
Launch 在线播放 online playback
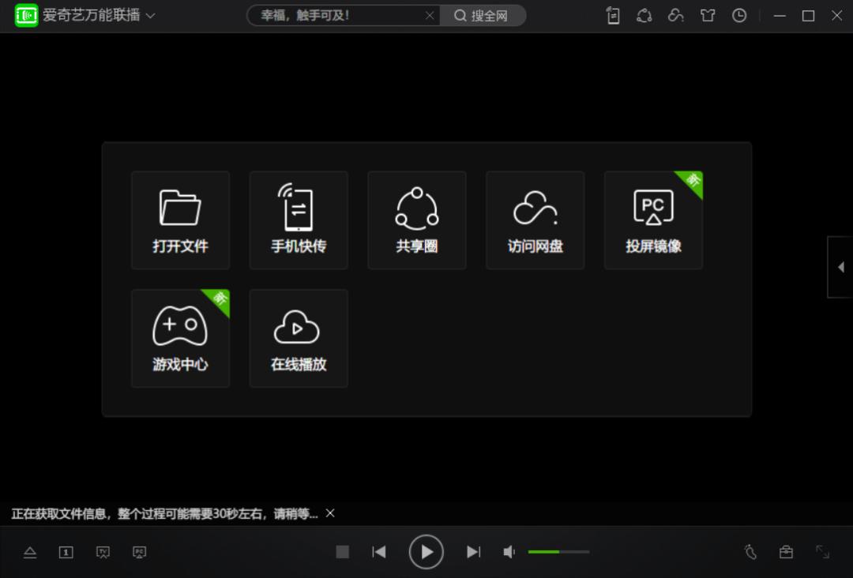coord(298,338)
